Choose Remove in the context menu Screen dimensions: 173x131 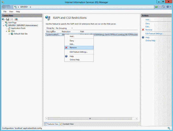point(79,48)
